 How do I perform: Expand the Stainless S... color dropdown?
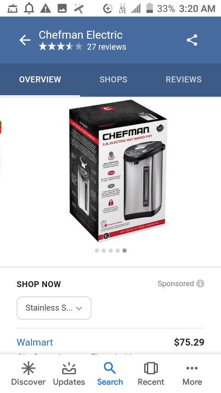point(54,308)
